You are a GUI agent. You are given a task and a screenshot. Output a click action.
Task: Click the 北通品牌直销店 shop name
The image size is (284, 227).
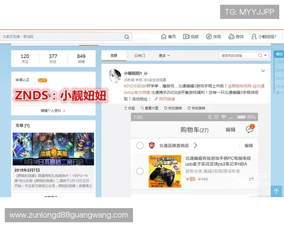point(174,146)
